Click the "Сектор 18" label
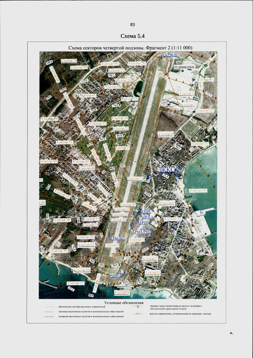The width and height of the screenshot is (253, 358). pyautogui.click(x=122, y=209)
